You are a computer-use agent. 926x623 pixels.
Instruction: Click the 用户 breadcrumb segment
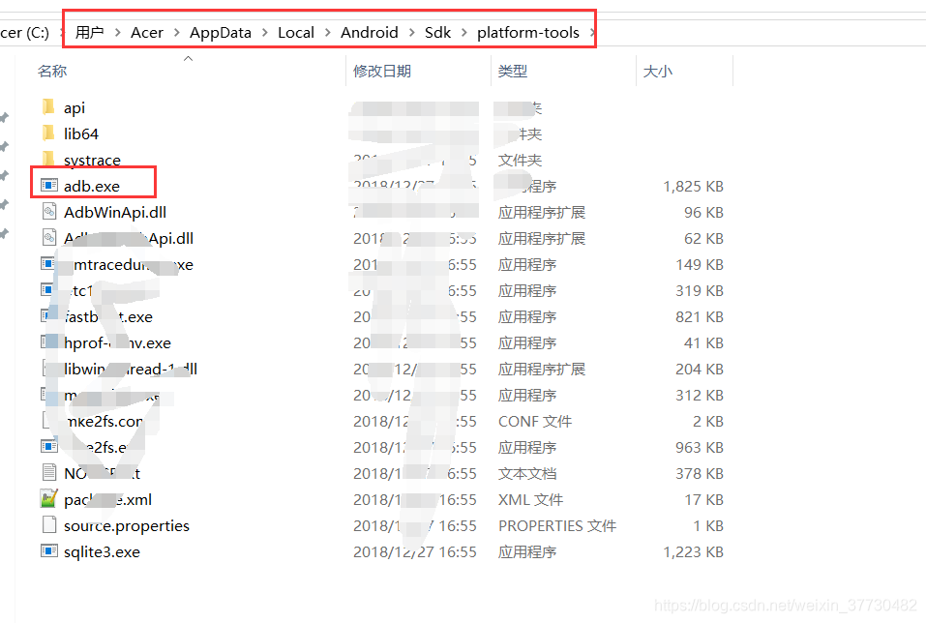click(x=90, y=33)
